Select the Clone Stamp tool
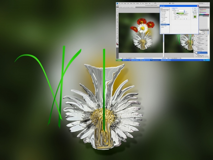Image resolution: width=213 pixels, height=160 pixels. [117, 21]
